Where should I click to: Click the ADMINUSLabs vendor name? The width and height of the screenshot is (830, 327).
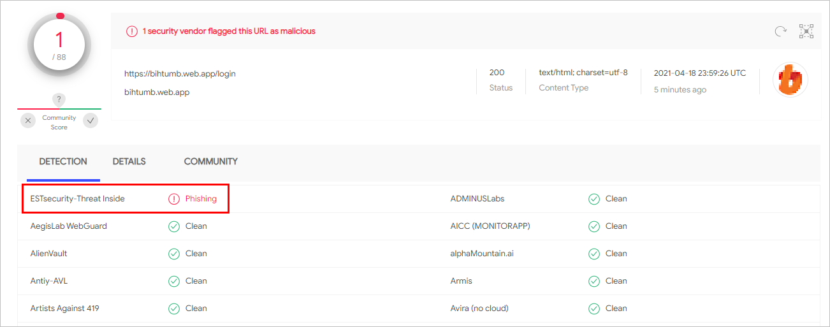coord(477,199)
